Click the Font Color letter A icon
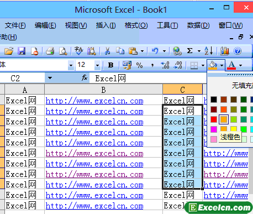 click(x=231, y=65)
